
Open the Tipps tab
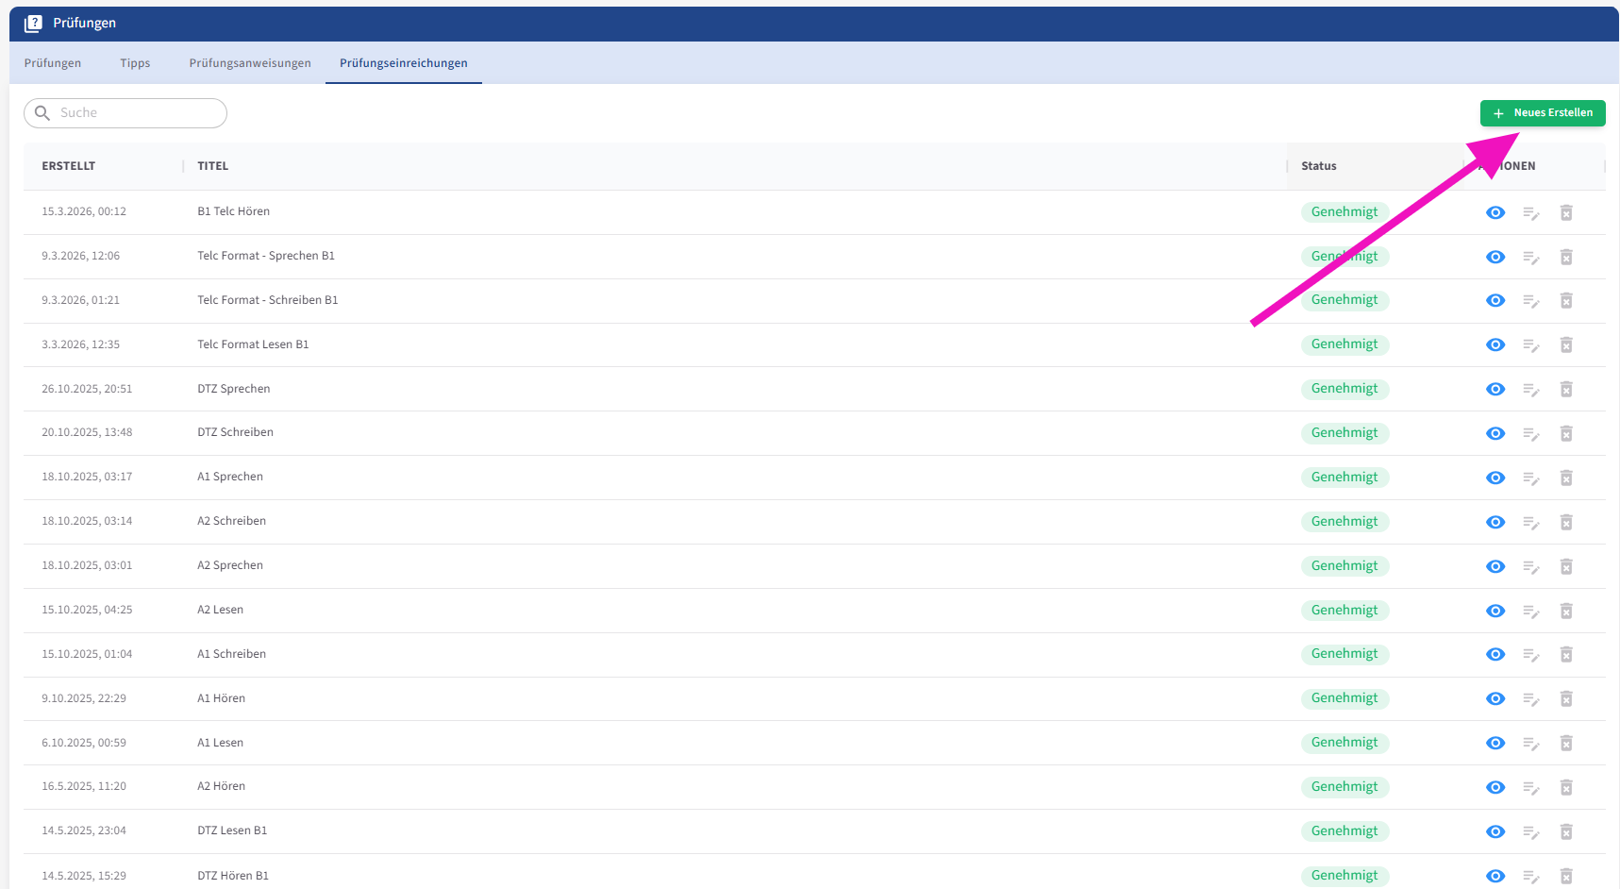coord(135,63)
